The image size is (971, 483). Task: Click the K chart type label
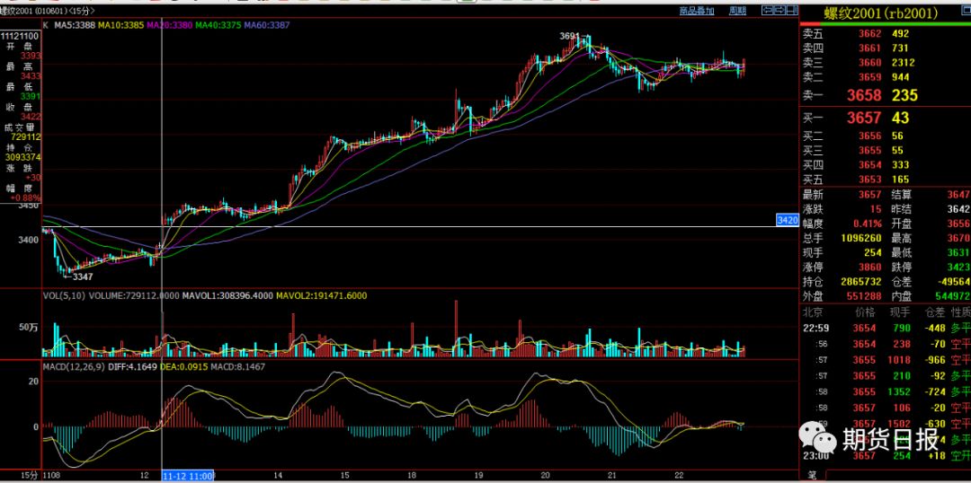tap(46, 25)
